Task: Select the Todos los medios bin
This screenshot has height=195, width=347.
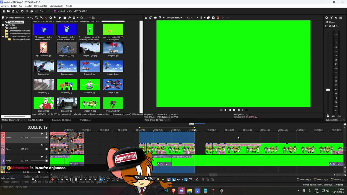Action: click(16, 22)
